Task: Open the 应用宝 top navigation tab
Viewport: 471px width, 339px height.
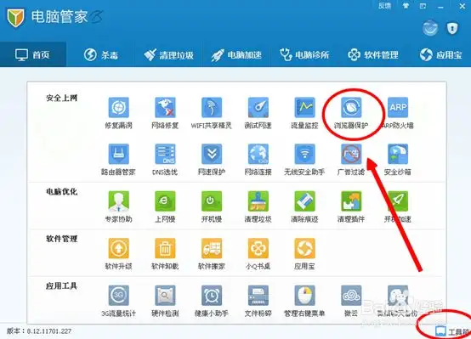Action: point(440,54)
